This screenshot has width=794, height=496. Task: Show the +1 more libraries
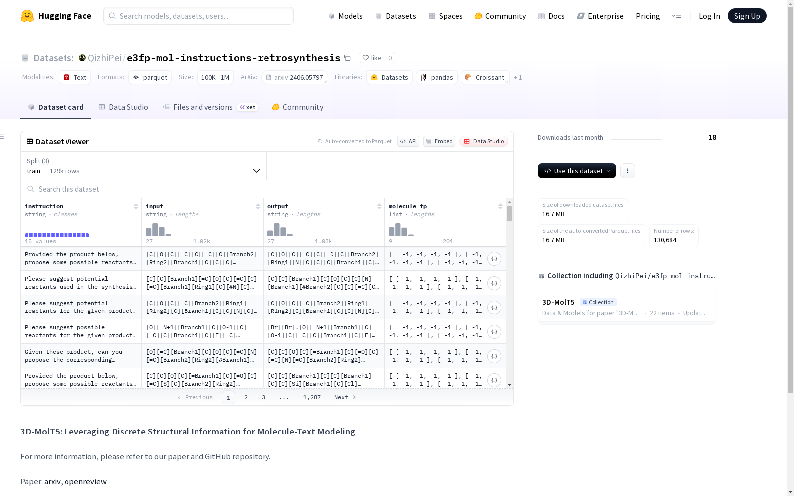518,77
